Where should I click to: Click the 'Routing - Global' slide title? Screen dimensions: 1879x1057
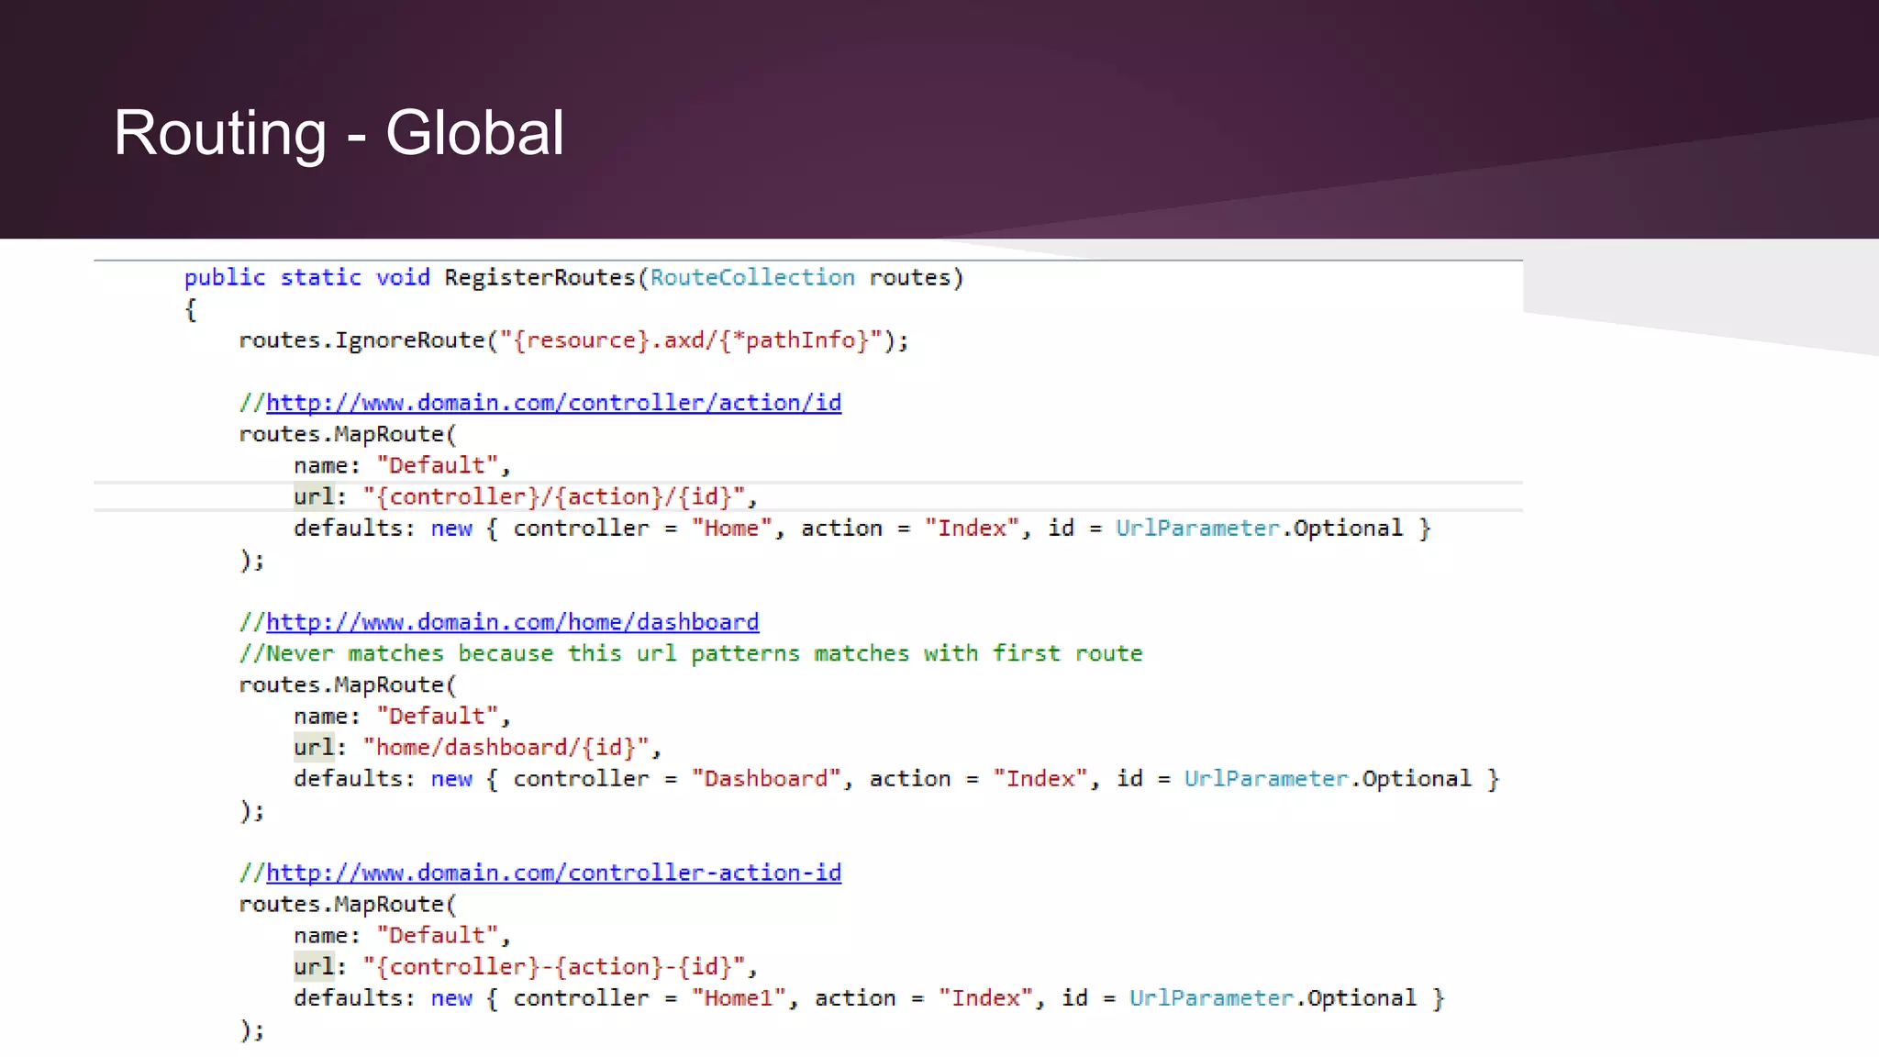[x=339, y=133]
